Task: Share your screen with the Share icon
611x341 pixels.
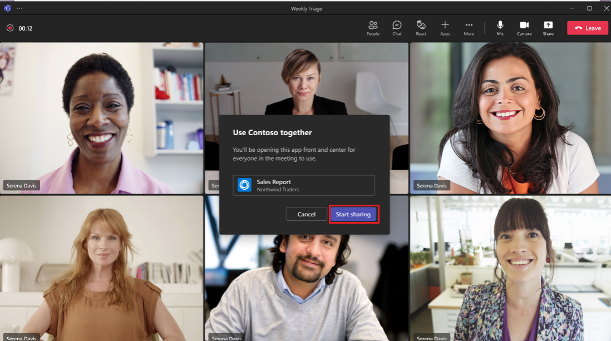Action: pos(548,28)
